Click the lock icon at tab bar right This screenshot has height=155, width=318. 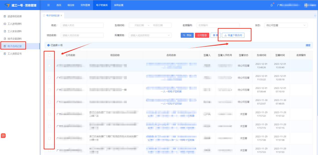(315, 15)
